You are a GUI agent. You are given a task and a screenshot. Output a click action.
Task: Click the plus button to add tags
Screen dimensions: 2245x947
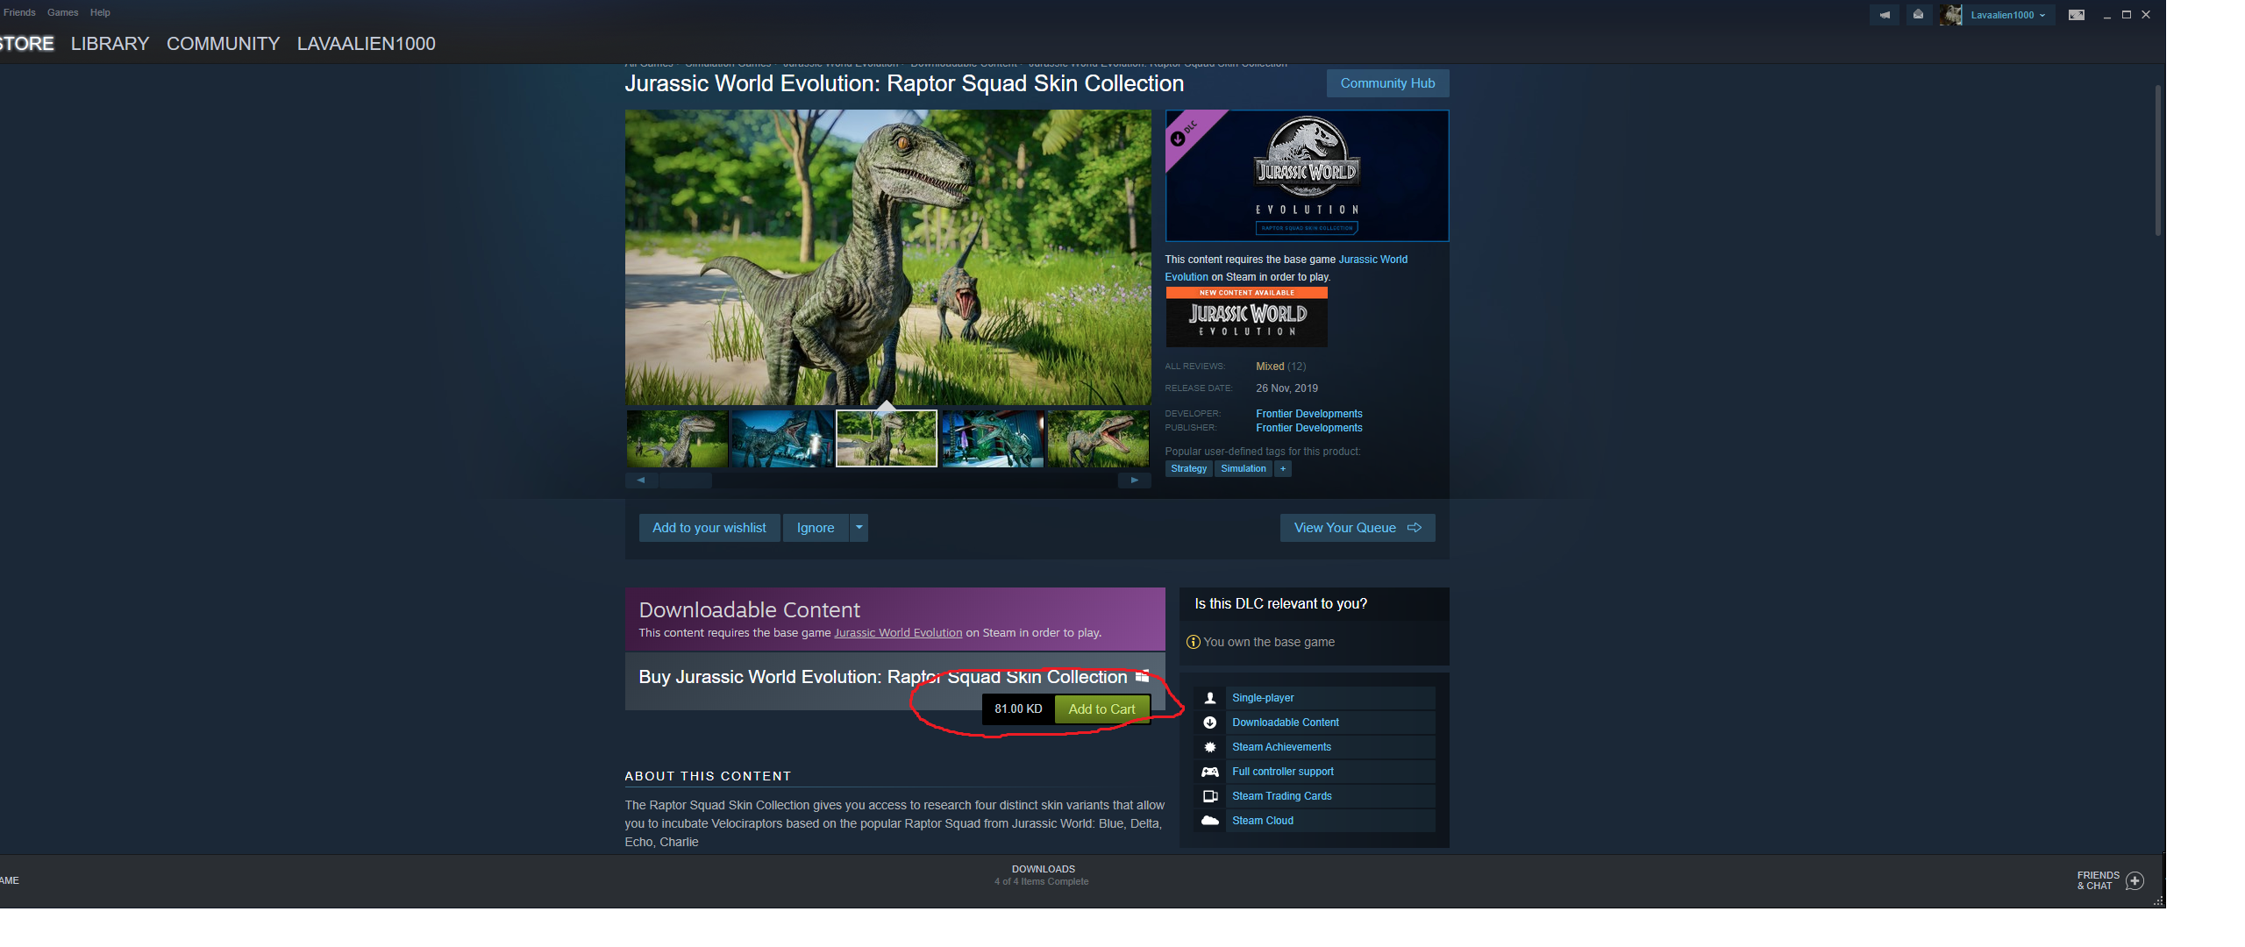(1282, 469)
